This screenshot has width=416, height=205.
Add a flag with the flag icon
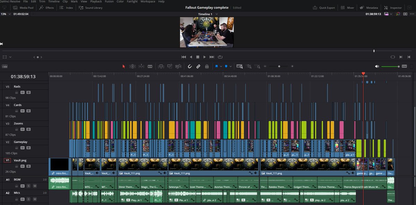click(217, 66)
